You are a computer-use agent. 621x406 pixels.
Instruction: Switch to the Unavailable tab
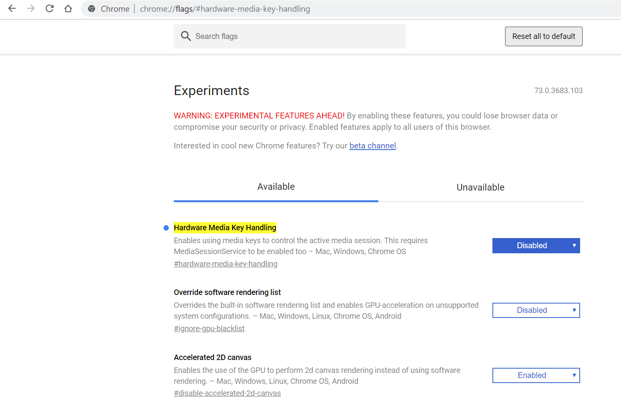click(480, 187)
